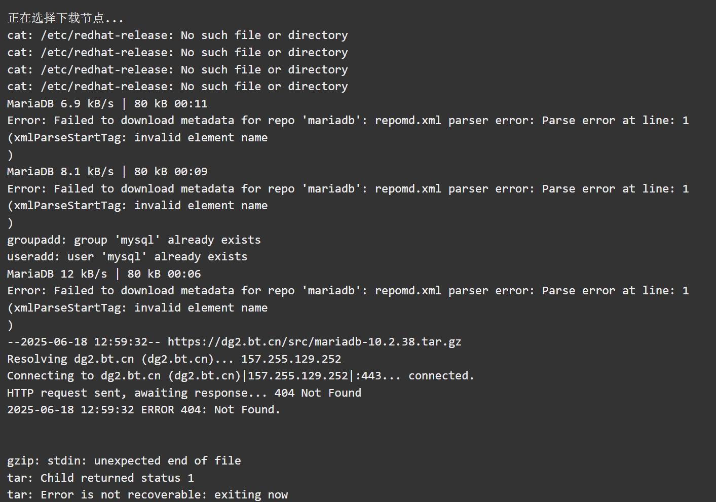Click the third Failed to download metadata line
The width and height of the screenshot is (716, 502).
(348, 291)
